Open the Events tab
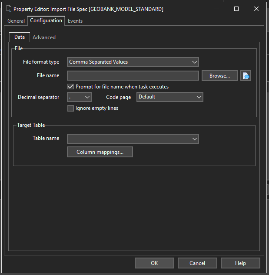This screenshot has width=269, height=275. click(75, 21)
